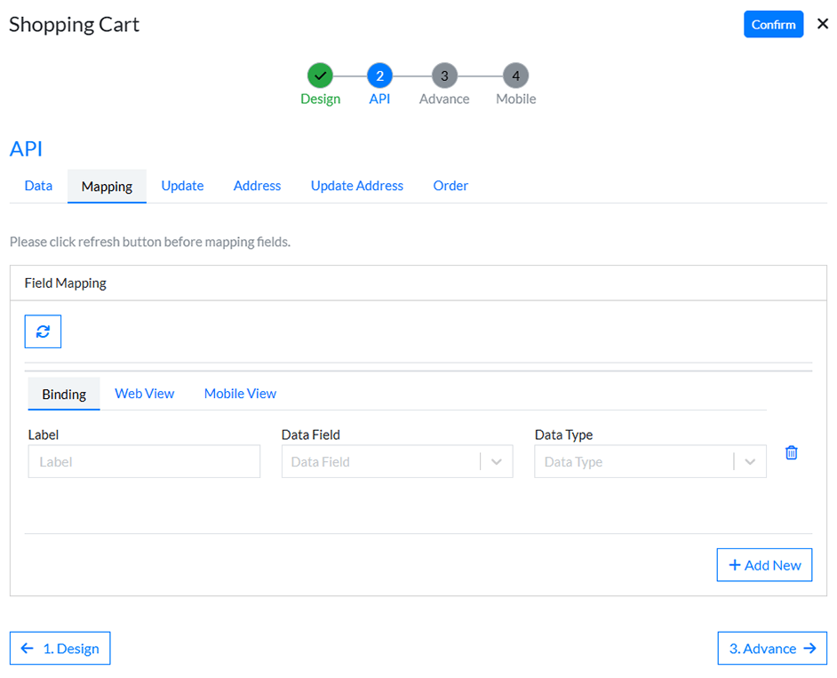Click the Add New button
837x678 pixels.
(x=764, y=565)
